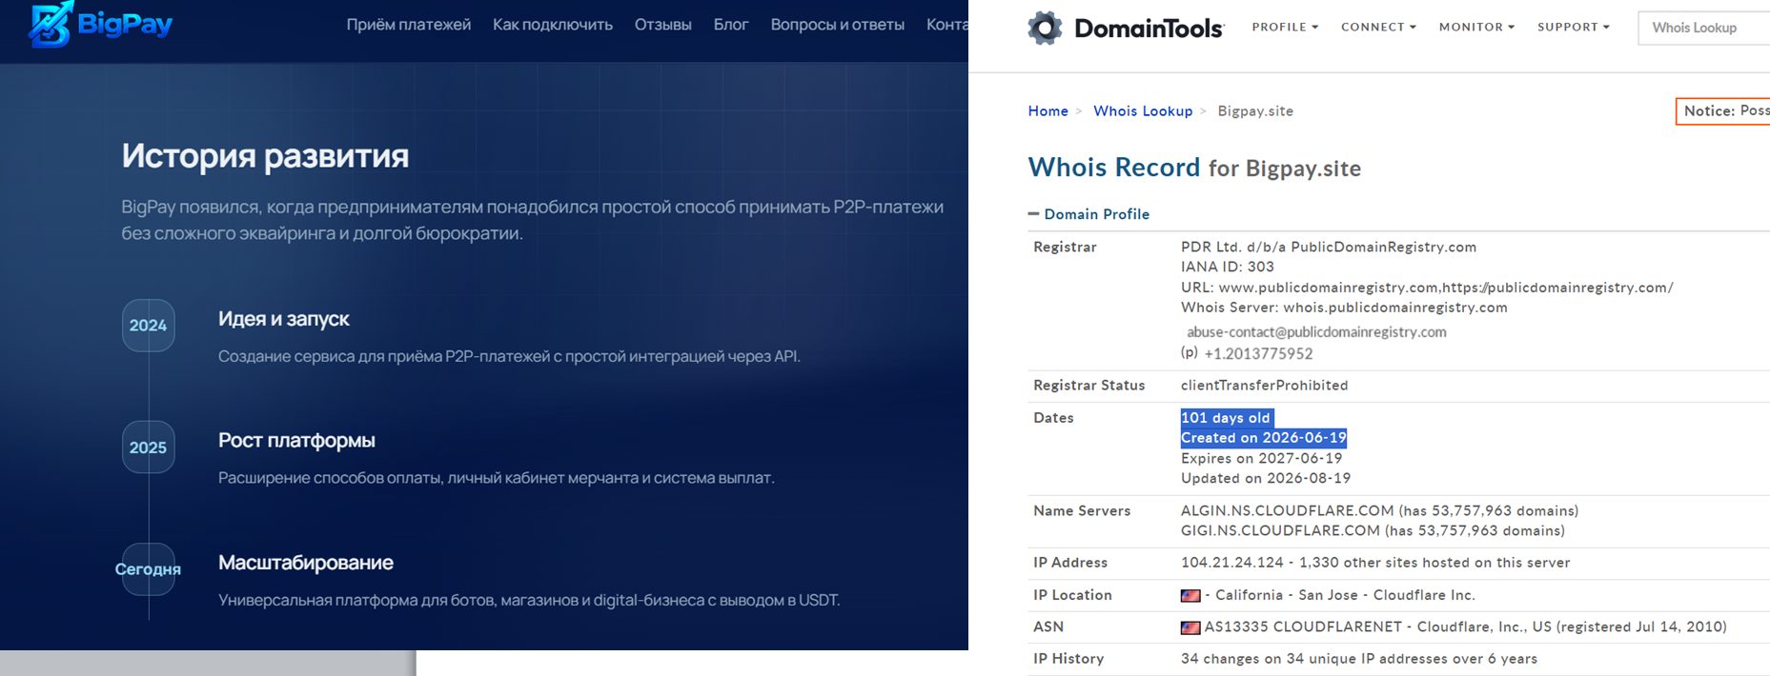Click the clientTransferProhibited status
Viewport: 1770px width, 676px height.
click(1265, 386)
